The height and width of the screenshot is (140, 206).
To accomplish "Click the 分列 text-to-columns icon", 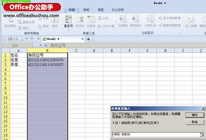I will tap(103, 18).
